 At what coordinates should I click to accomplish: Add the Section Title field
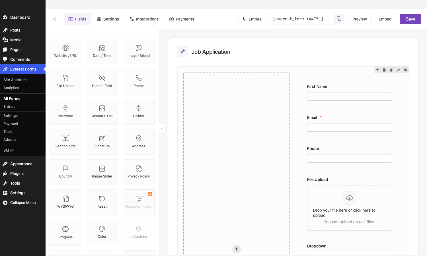[x=65, y=142]
